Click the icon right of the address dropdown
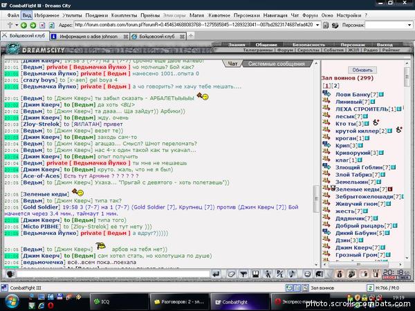The width and height of the screenshot is (415, 311). coord(326,26)
